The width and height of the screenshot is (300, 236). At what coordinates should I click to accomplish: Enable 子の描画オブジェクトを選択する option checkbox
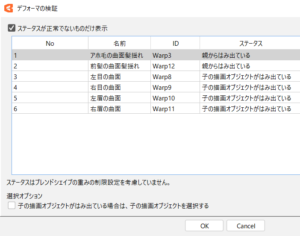[12, 206]
